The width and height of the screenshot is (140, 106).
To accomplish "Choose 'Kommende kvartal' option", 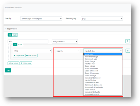I will click(x=103, y=94).
